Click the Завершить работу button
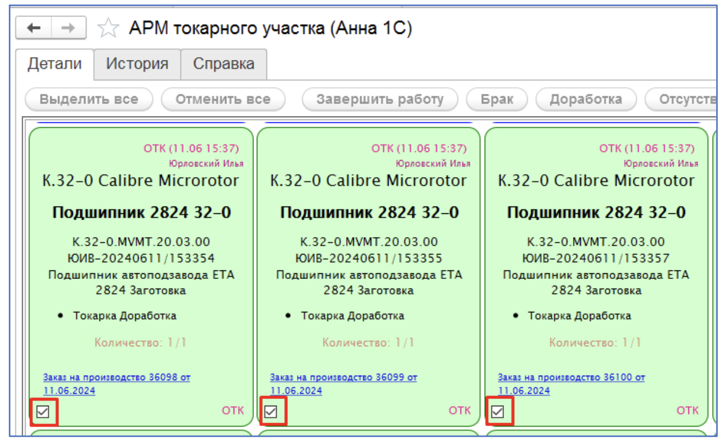Viewport: 724px width, 447px height. (x=380, y=100)
